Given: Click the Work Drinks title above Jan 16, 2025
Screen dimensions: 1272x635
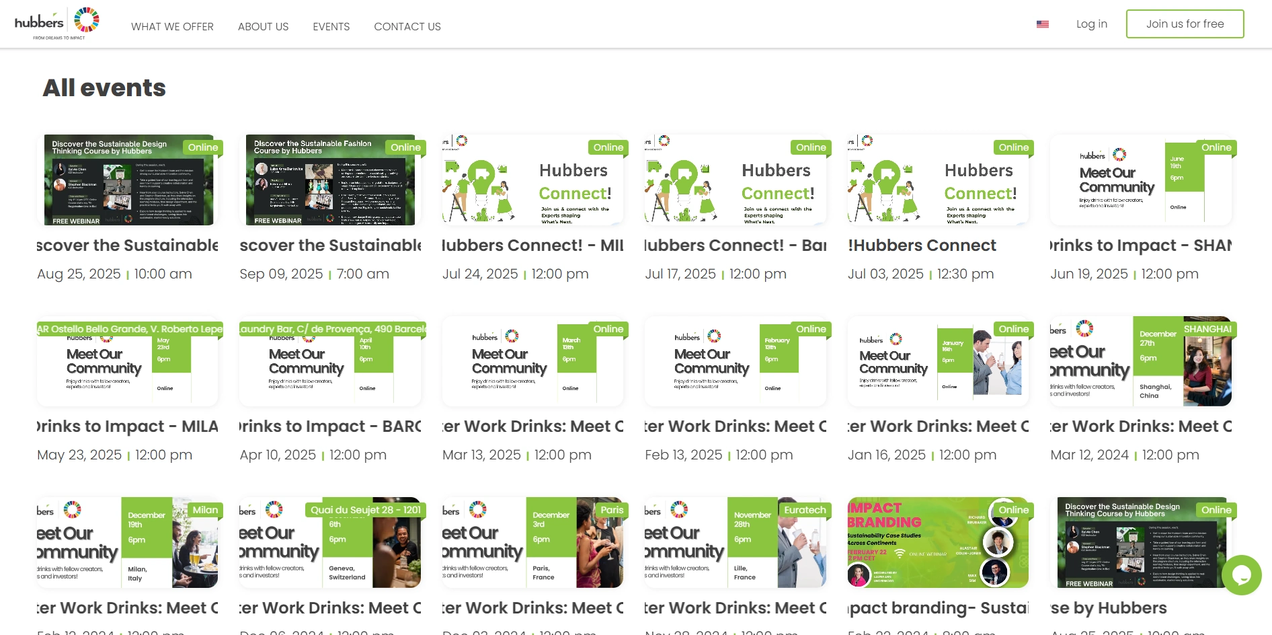Looking at the screenshot, I should click(939, 426).
